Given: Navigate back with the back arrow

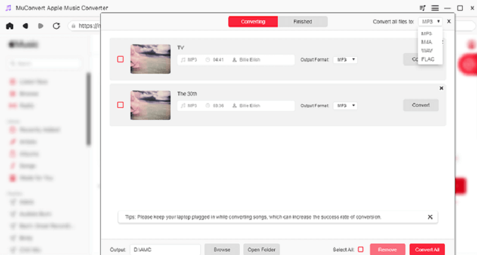Looking at the screenshot, I should pos(25,26).
